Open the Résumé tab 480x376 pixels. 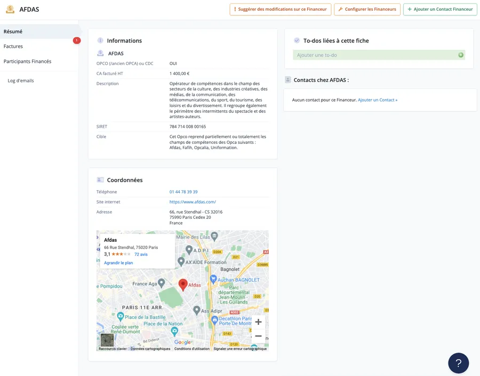[x=39, y=31]
